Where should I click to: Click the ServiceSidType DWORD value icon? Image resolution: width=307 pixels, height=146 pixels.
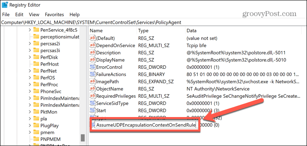(92, 103)
